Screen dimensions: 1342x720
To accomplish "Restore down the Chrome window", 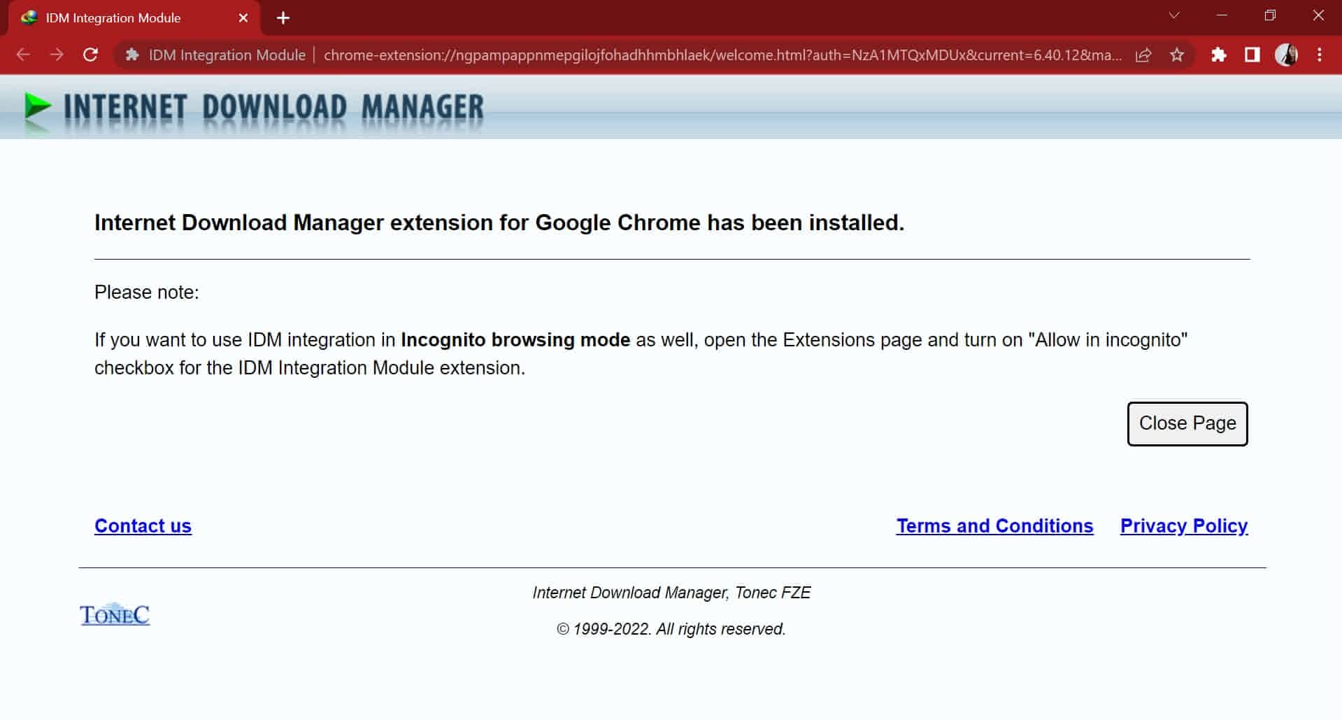I will click(1270, 15).
